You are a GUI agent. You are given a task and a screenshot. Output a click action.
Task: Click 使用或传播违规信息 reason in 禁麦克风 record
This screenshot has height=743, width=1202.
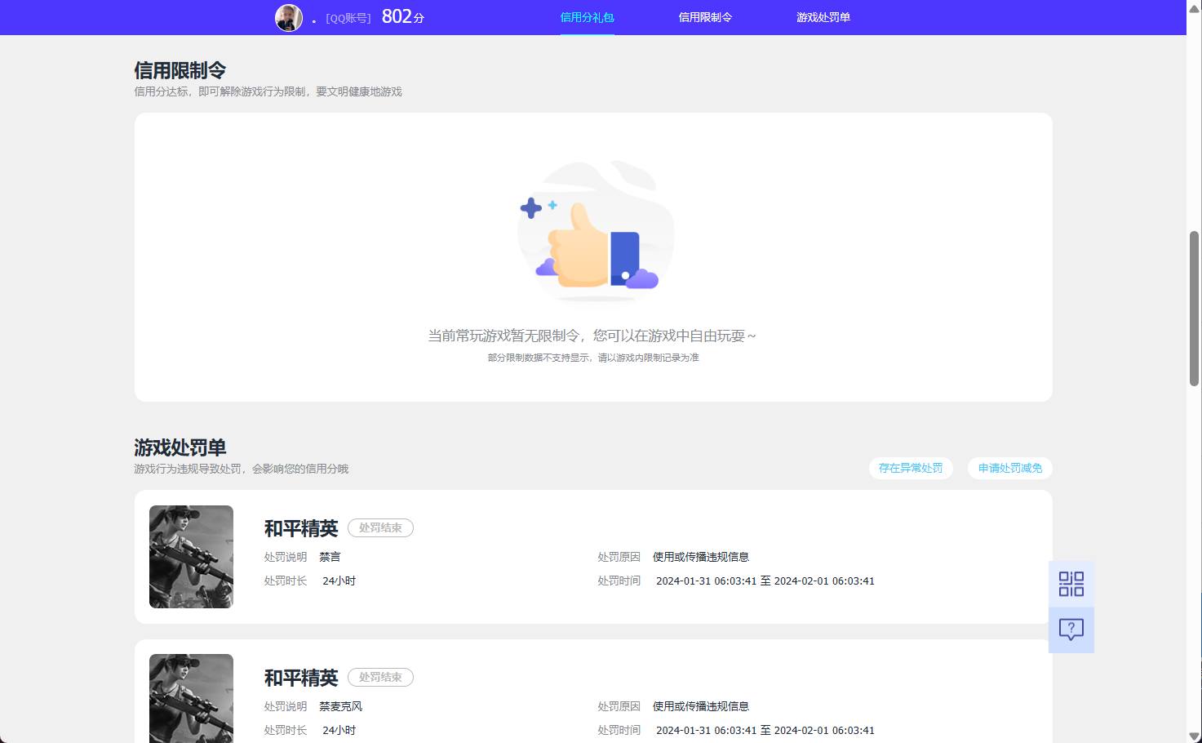[x=701, y=706]
